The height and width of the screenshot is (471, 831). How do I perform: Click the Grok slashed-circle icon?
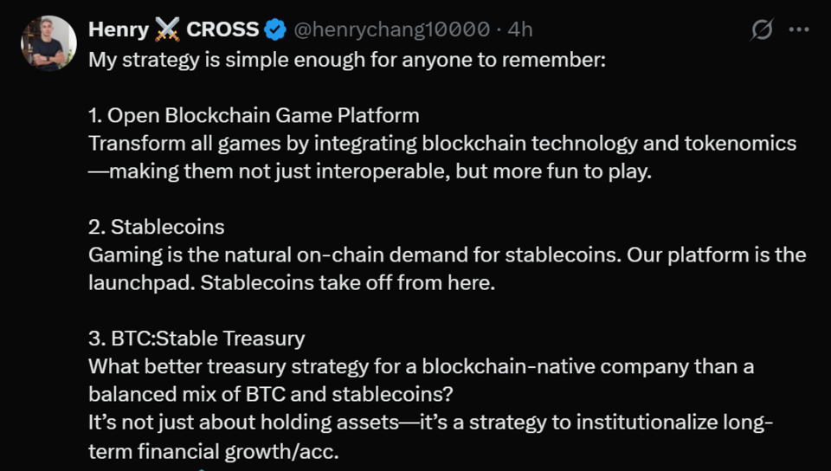[x=762, y=30]
